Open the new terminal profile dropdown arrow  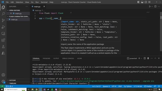point(141,58)
